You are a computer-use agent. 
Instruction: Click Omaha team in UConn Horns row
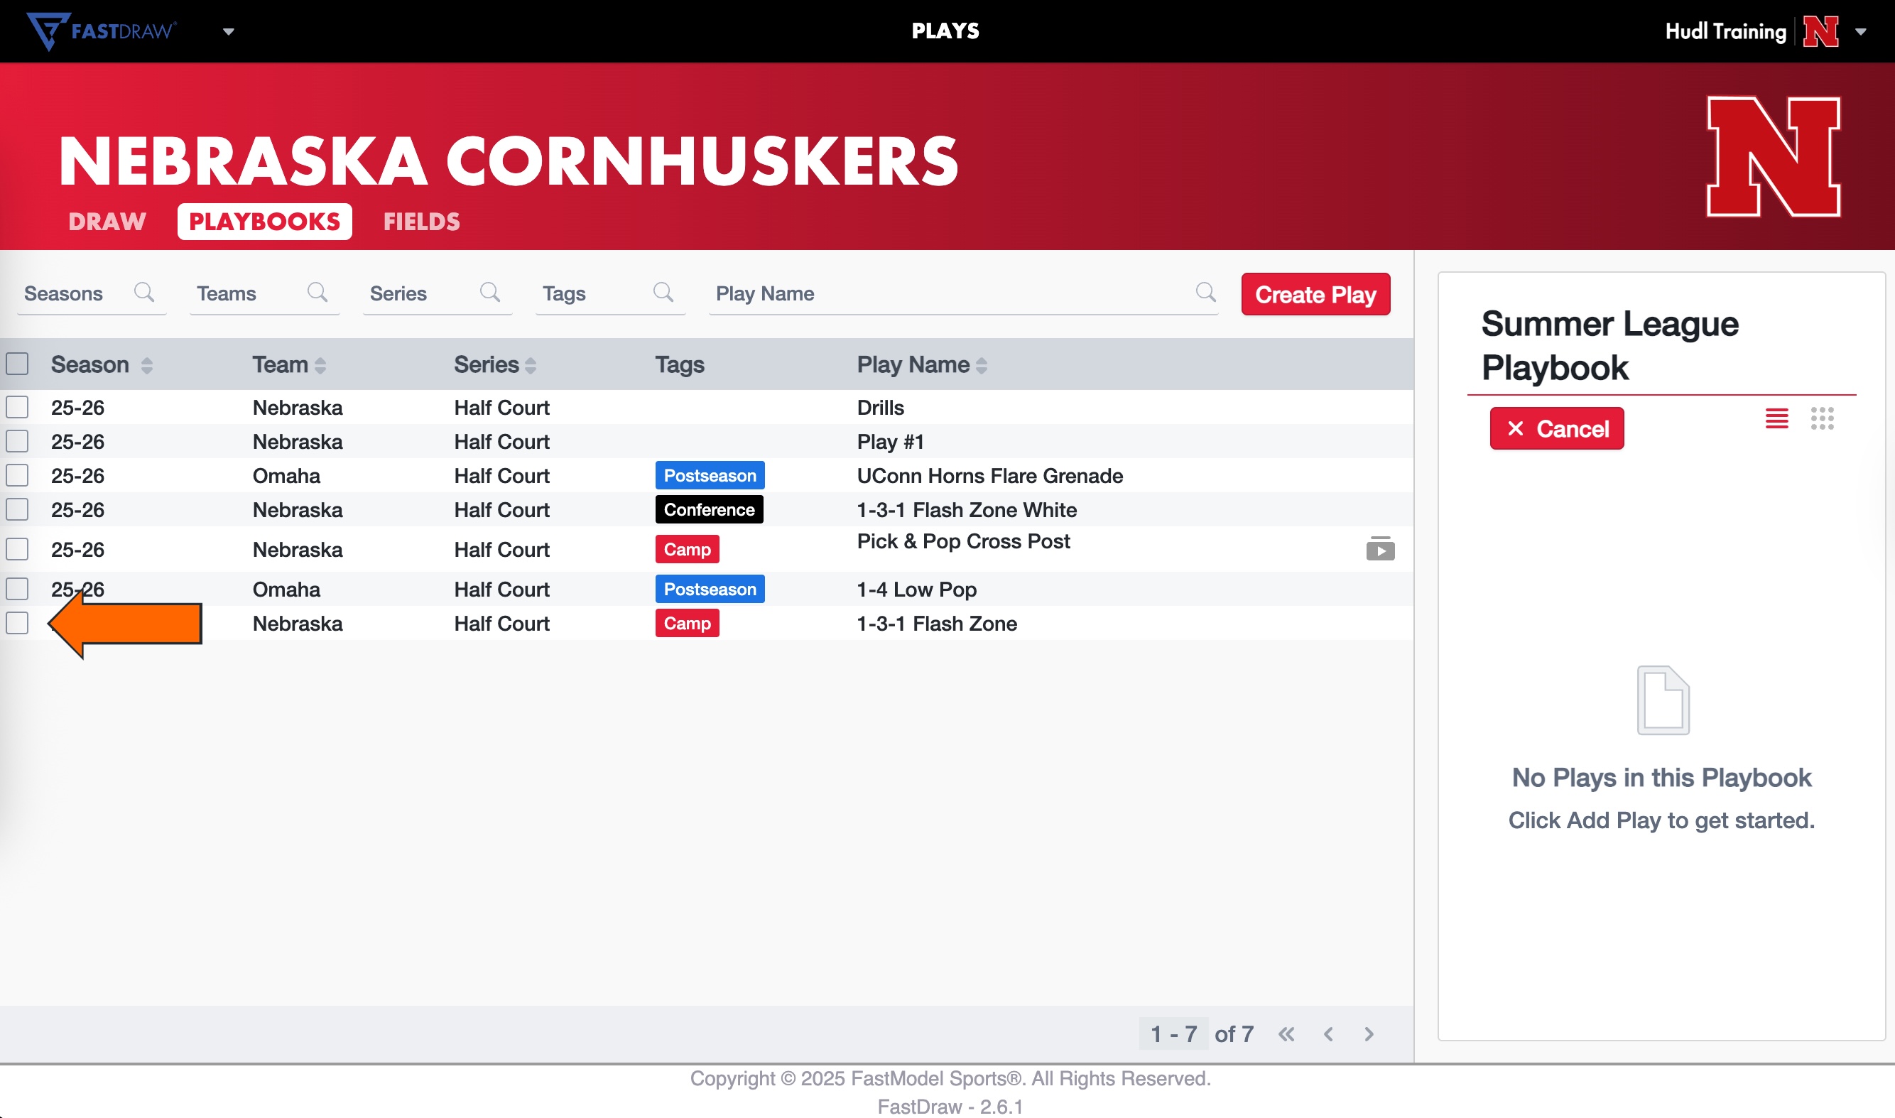[286, 475]
